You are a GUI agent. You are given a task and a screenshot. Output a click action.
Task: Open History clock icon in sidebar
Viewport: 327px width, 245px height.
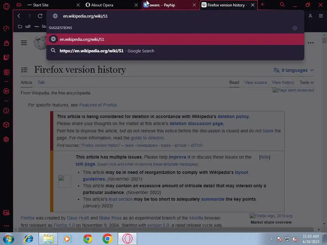pyautogui.click(x=6, y=110)
